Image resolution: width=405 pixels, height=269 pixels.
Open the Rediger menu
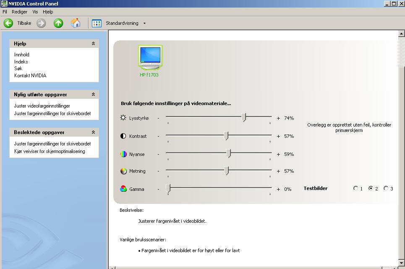pos(19,12)
